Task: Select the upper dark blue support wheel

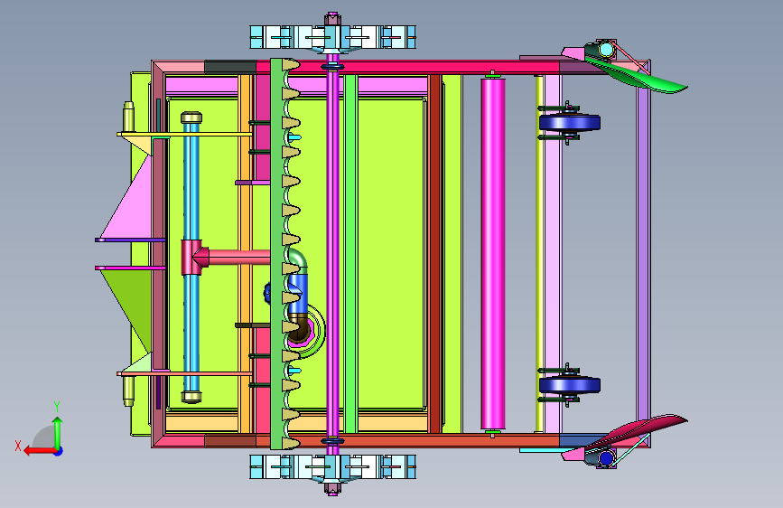Action: pos(570,123)
